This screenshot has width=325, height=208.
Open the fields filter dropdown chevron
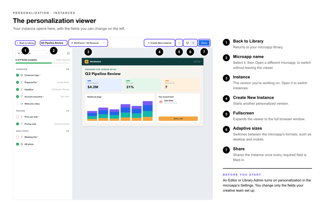click(47, 53)
